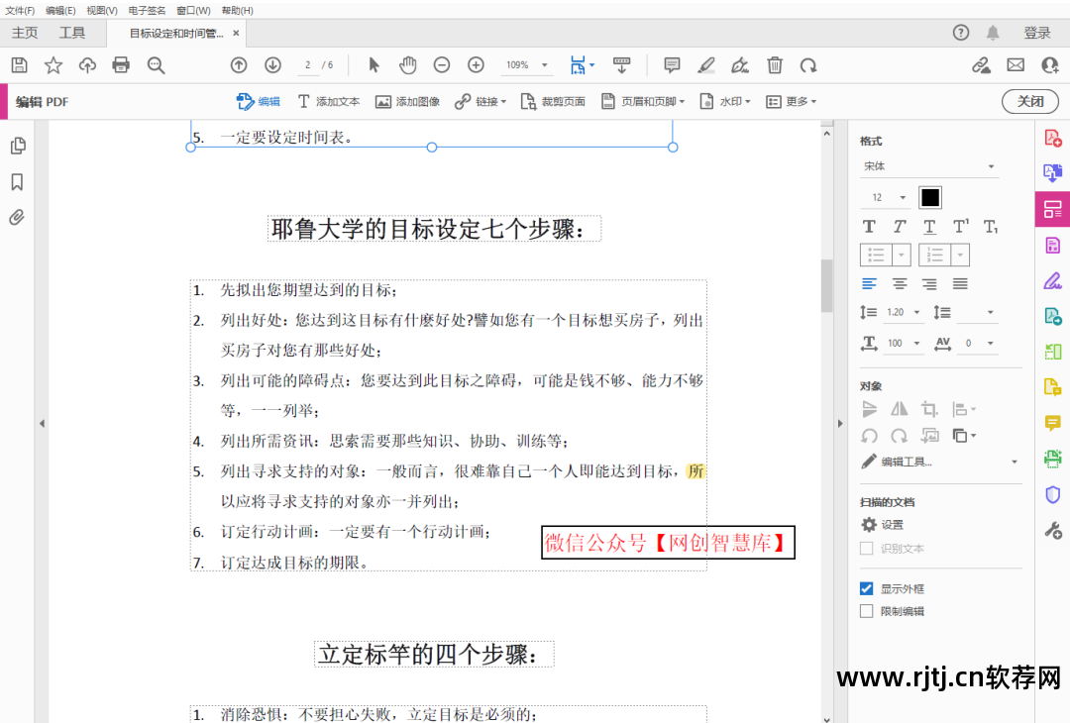Rotate page with the rotate icon
Screen dimensions: 1070x723
pyautogui.click(x=808, y=65)
